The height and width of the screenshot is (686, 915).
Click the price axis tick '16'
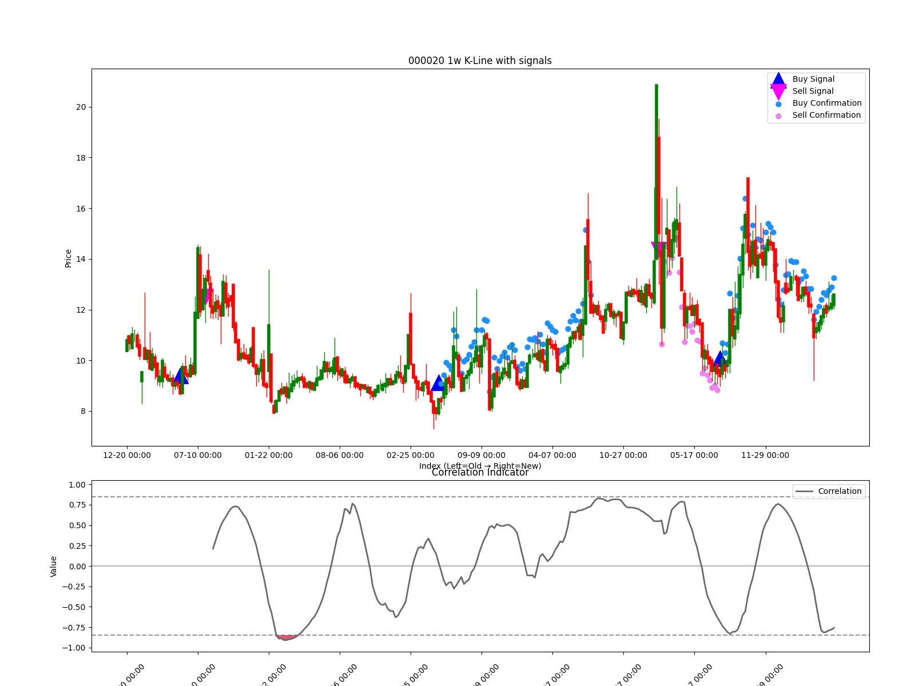coord(81,209)
